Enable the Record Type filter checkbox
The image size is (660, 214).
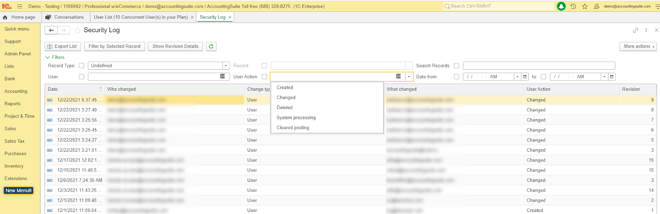click(81, 66)
